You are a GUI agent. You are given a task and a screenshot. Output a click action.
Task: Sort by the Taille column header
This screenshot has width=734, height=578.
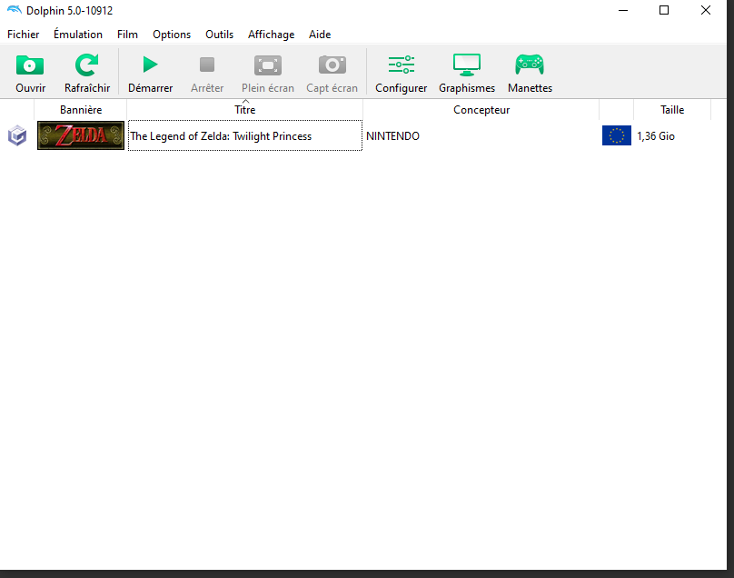(x=672, y=110)
